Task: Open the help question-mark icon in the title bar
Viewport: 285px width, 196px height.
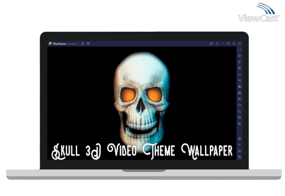Action: [211, 44]
